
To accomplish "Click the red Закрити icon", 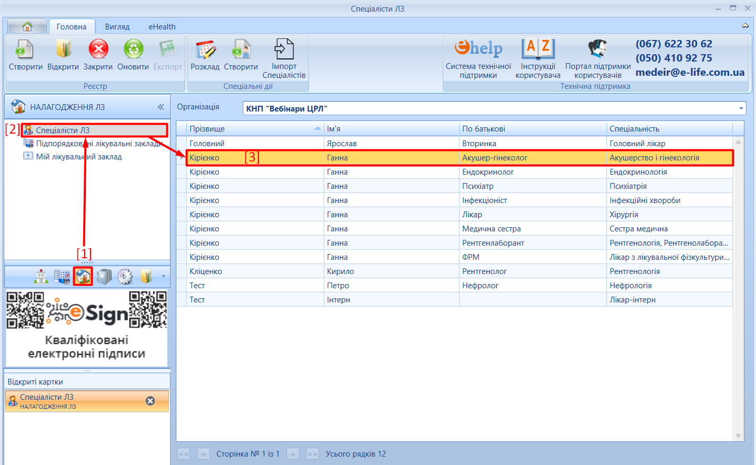I will click(98, 49).
